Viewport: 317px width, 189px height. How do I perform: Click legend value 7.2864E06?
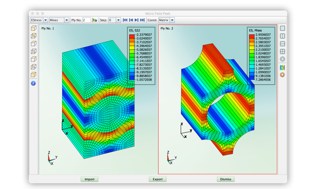click(x=263, y=80)
